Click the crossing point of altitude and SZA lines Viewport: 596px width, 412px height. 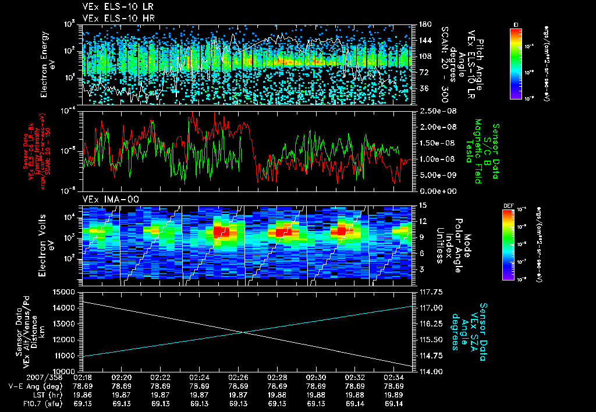243,332
